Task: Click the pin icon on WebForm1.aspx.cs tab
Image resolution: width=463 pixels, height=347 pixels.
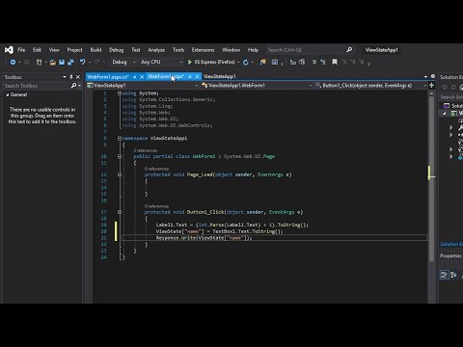Action: (x=135, y=77)
